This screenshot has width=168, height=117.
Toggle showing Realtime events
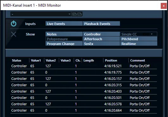click(139, 43)
